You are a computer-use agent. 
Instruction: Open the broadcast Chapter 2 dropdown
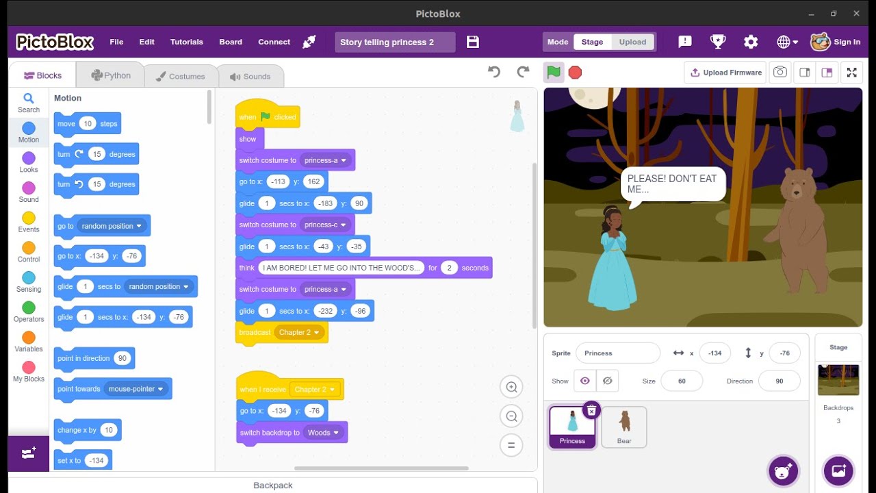point(299,332)
